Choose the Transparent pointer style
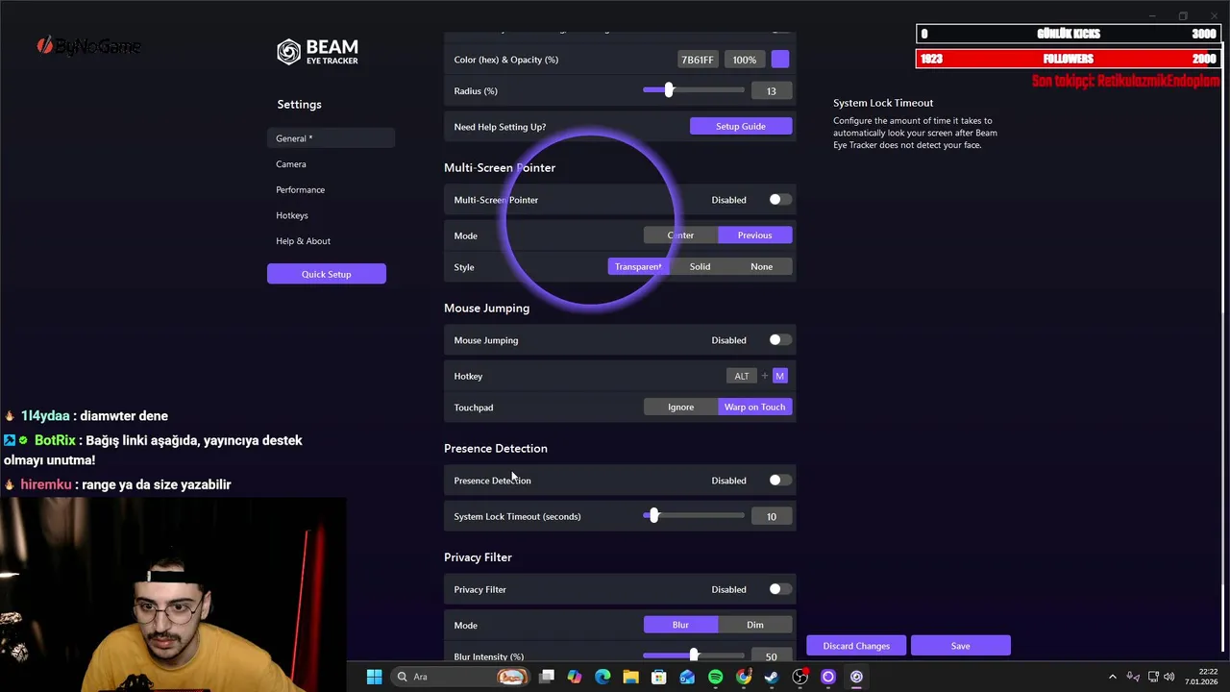Image resolution: width=1230 pixels, height=692 pixels. coord(638,266)
